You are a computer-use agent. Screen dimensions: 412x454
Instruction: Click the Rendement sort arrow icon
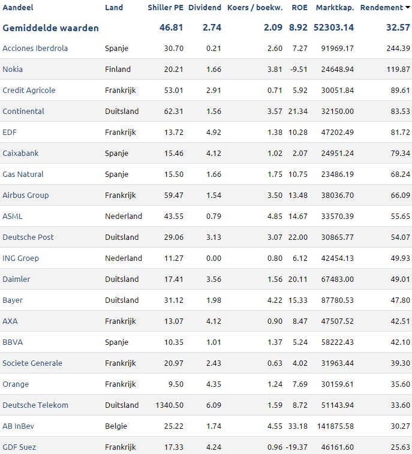point(408,8)
